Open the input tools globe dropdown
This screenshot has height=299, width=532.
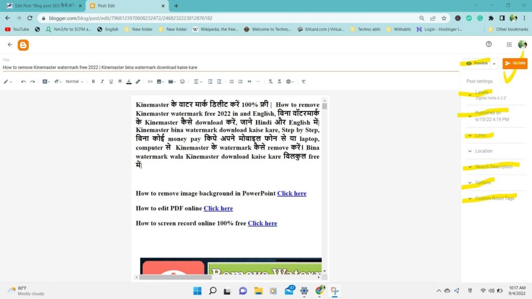289,81
